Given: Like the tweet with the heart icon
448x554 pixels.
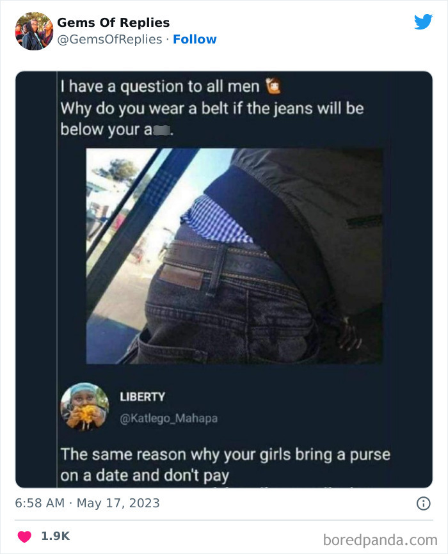Looking at the screenshot, I should 24,536.
